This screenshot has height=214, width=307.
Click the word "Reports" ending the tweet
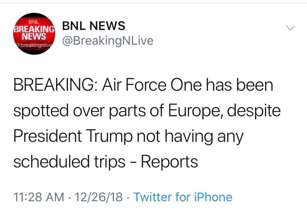pos(169,162)
